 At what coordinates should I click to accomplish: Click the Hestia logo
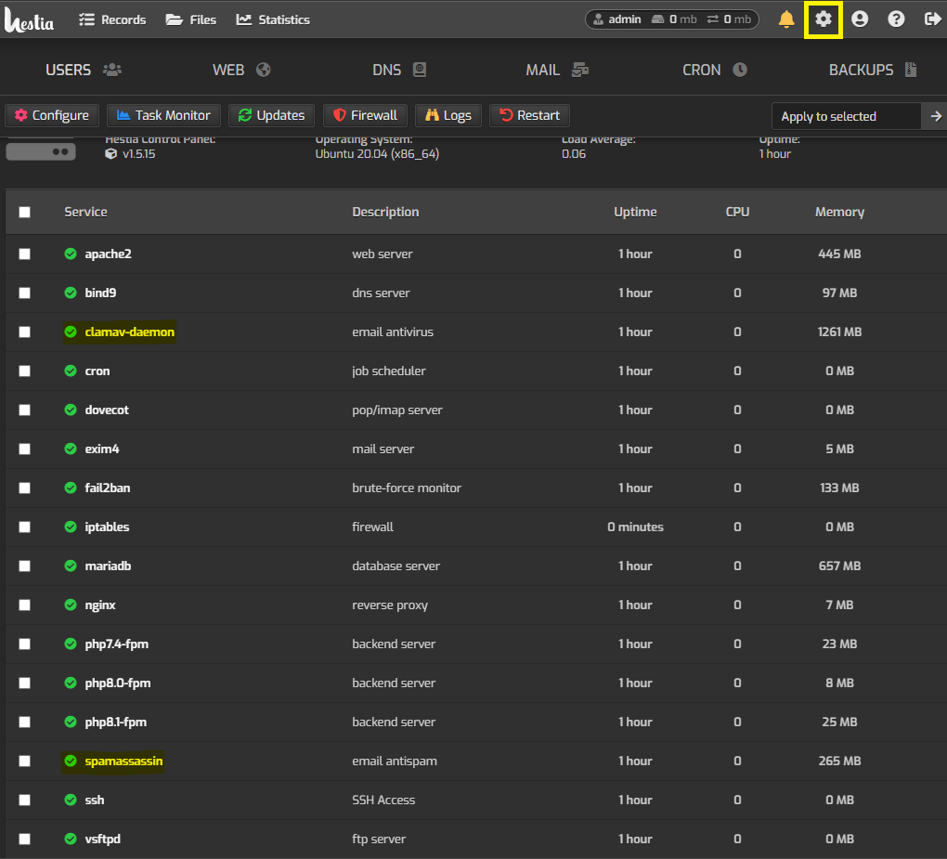click(x=29, y=20)
